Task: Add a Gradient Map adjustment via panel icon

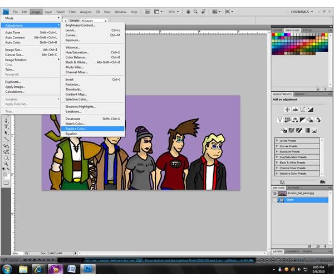Action: pos(307,130)
